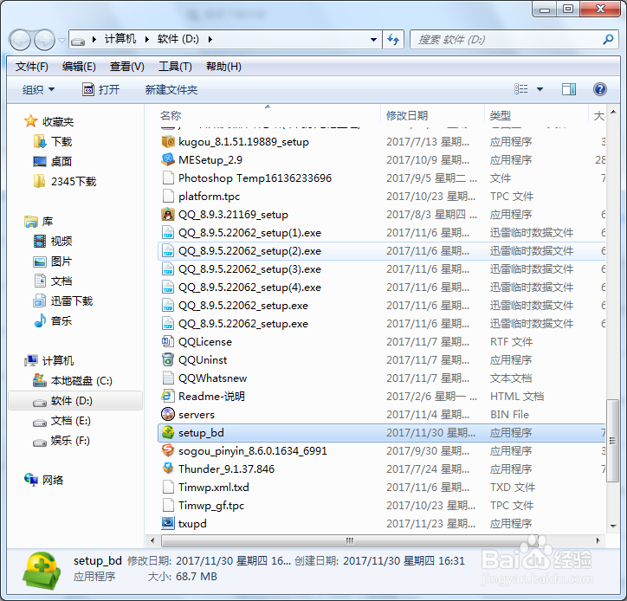Open the 文件(F) menu

(32, 67)
